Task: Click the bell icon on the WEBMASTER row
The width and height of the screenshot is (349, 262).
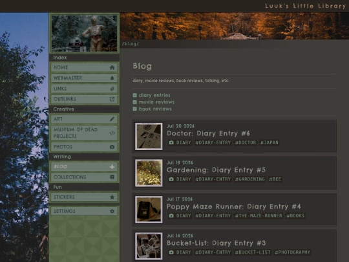Action: [112, 78]
